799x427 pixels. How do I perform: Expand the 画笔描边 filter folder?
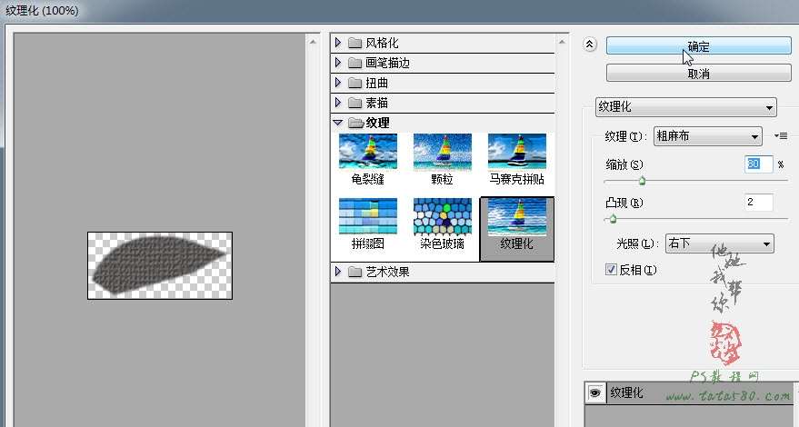(x=339, y=63)
